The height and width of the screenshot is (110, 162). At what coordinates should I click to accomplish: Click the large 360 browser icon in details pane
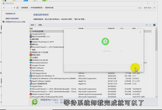point(35,102)
